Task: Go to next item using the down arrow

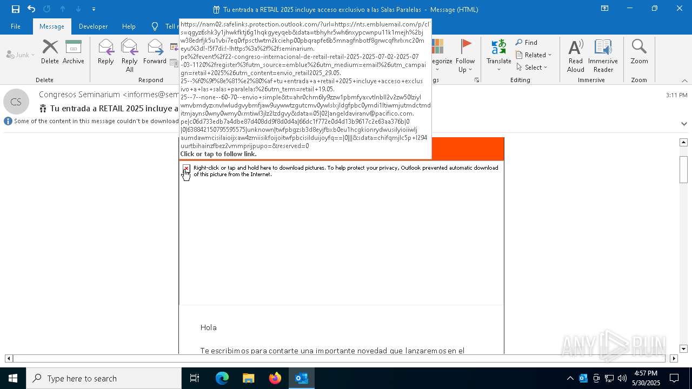Action: click(x=78, y=9)
